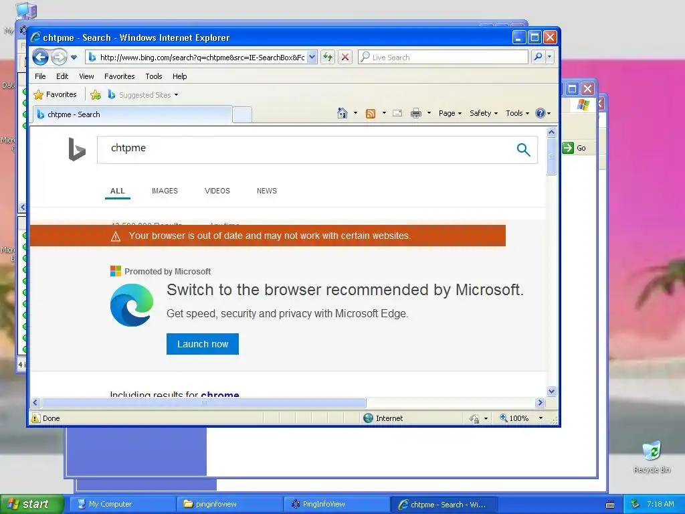Click the Live Search magnifier button
Viewport: 685px width, 514px height.
pyautogui.click(x=539, y=58)
